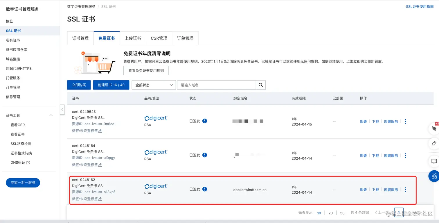Open the floating chat message icon
Screen dimensions: 439x223
434,161
